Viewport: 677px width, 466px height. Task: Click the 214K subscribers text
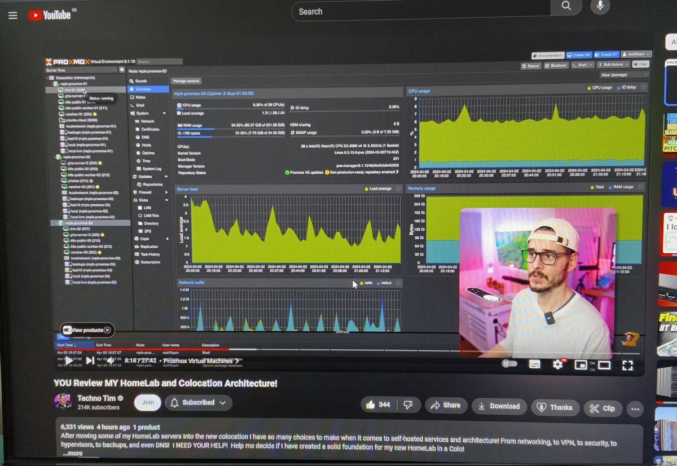[98, 407]
